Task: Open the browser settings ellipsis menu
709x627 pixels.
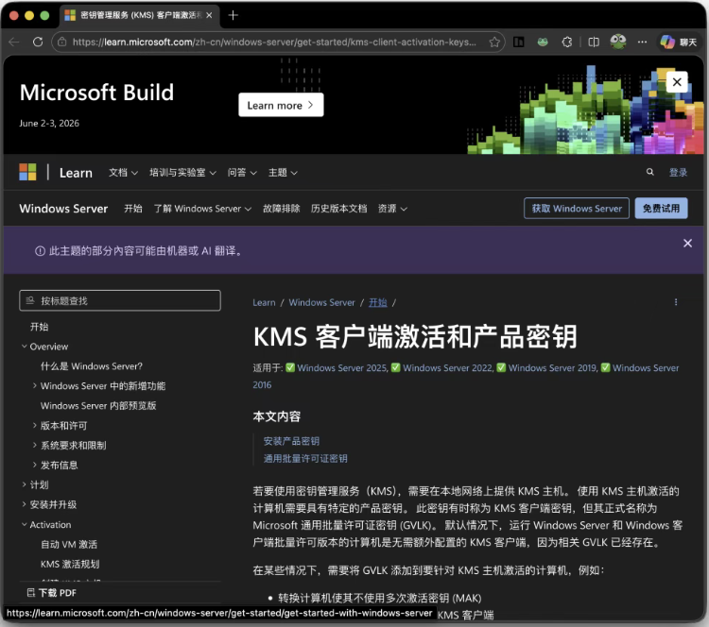Action: (642, 42)
